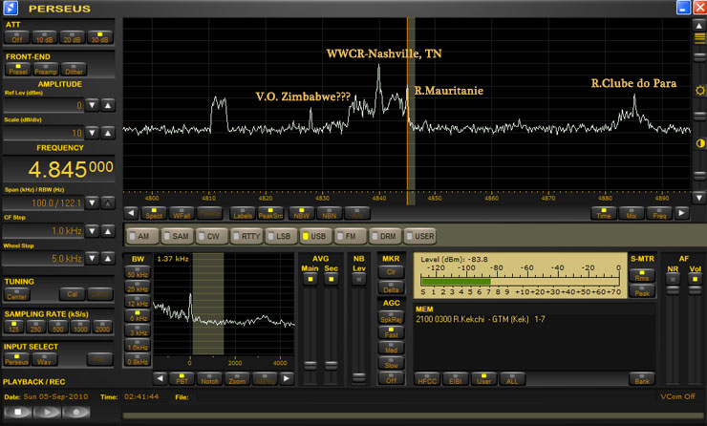Click Center tuning button
This screenshot has width=707, height=426.
pos(17,294)
